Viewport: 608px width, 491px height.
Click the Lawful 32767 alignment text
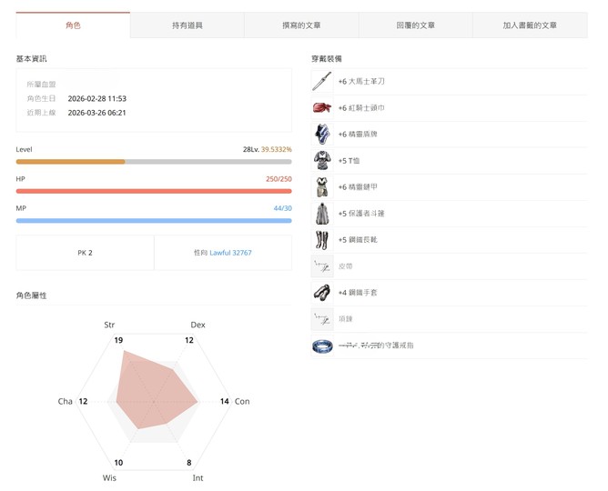pos(230,253)
